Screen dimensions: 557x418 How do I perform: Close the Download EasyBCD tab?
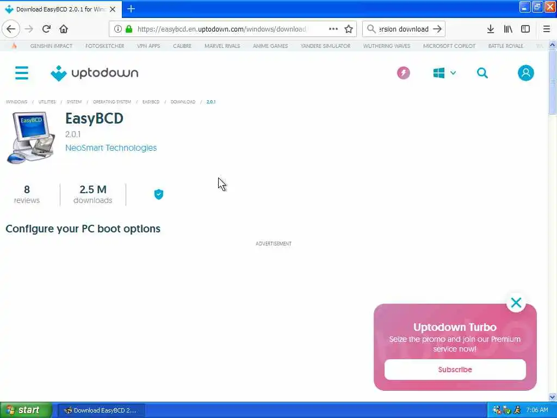pyautogui.click(x=113, y=9)
